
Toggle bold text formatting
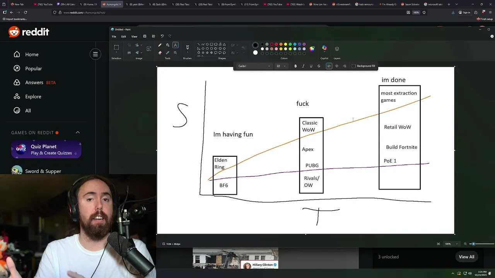[295, 66]
